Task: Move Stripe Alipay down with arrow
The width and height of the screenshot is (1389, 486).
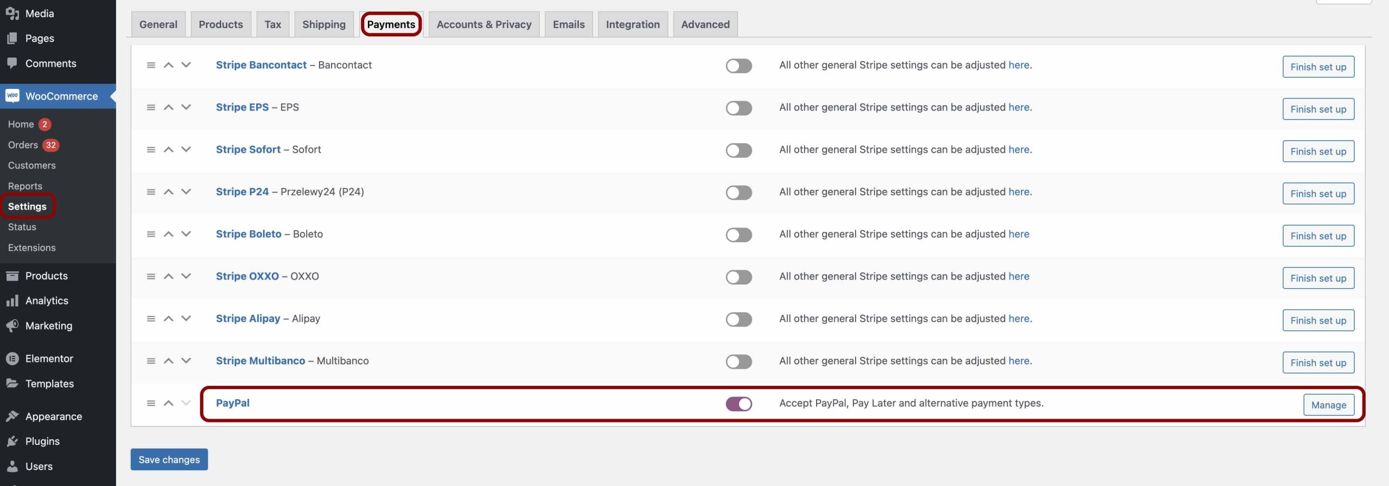Action: pos(186,319)
